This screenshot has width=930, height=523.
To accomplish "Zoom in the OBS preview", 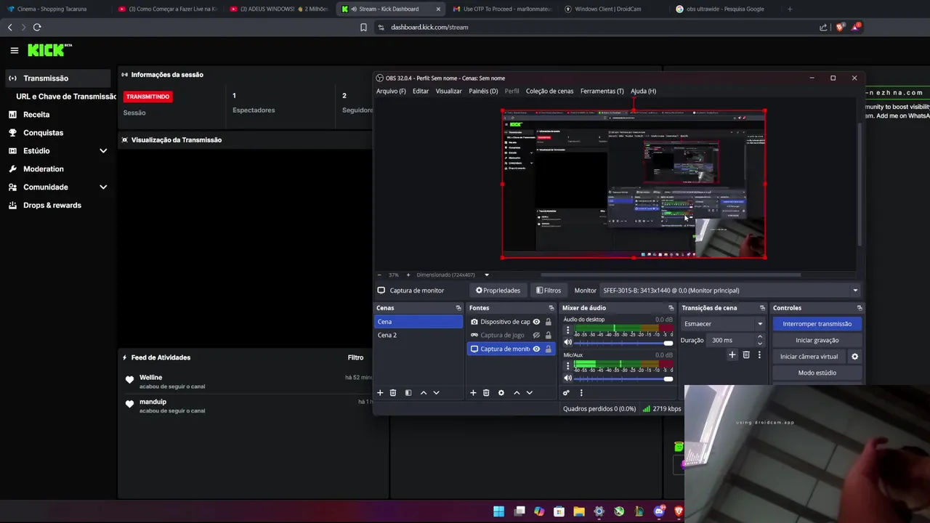I will point(408,275).
